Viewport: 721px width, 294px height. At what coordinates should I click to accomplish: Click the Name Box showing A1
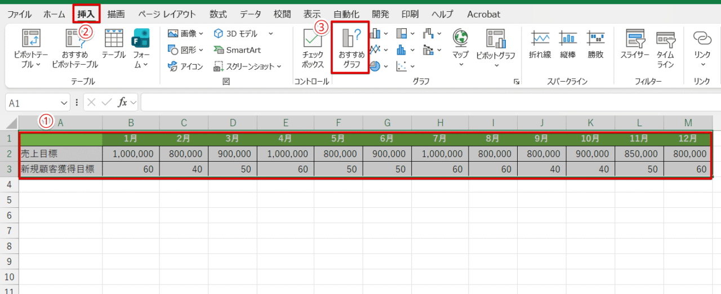(32, 103)
